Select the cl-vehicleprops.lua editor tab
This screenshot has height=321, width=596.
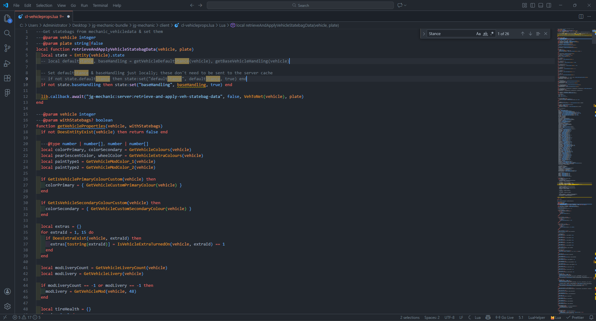pos(41,16)
